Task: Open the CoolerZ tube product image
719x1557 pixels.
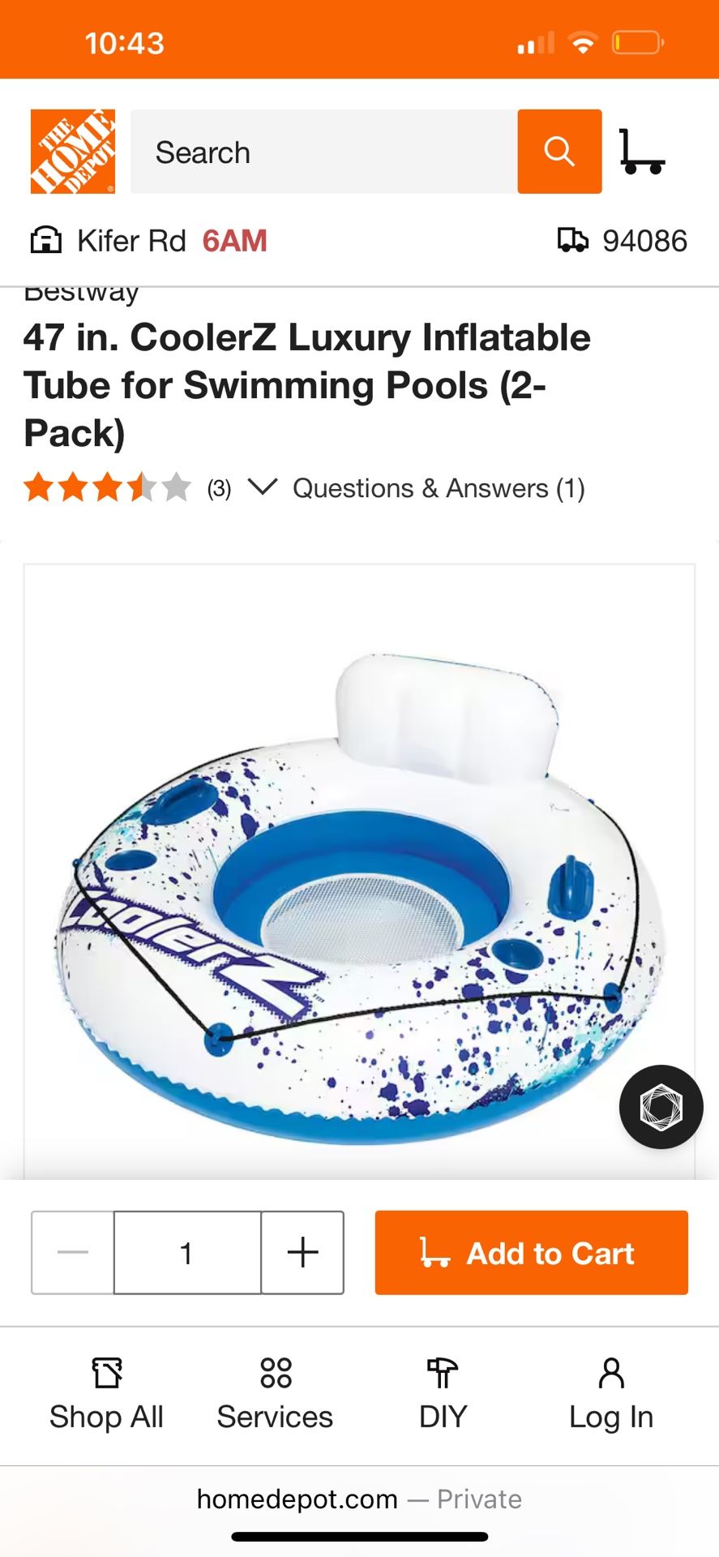Action: [x=359, y=872]
